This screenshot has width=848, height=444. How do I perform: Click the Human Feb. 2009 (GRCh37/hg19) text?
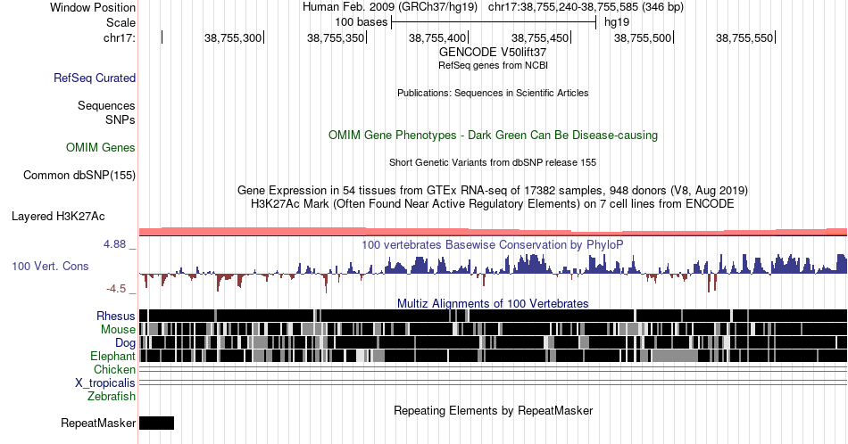click(x=390, y=7)
